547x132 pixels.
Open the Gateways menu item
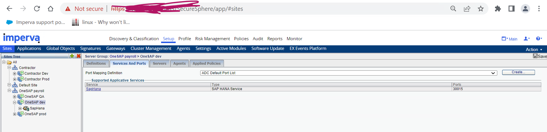[x=116, y=48]
